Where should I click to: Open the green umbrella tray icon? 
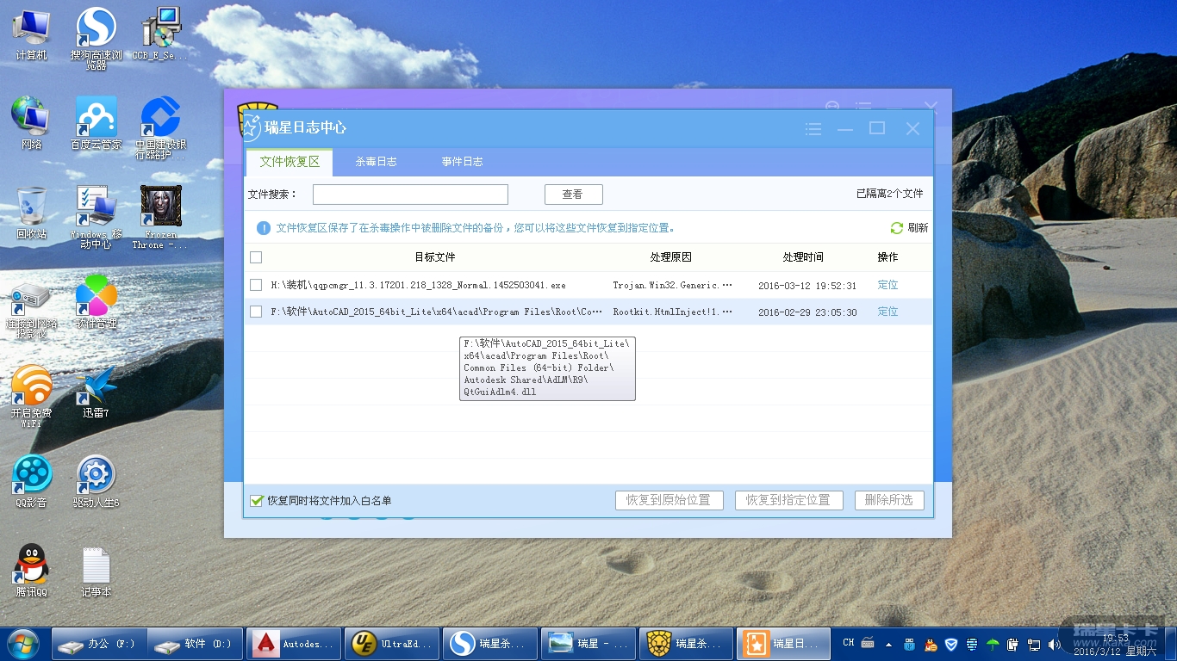(993, 644)
